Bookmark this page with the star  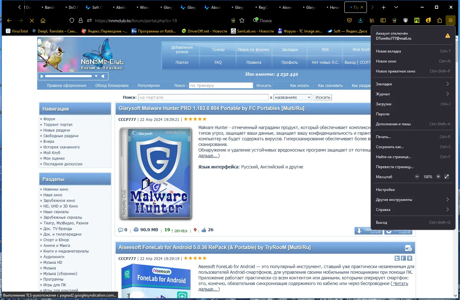pos(242,21)
